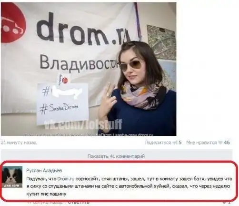Open the commenter's dog avatar

coord(12,177)
